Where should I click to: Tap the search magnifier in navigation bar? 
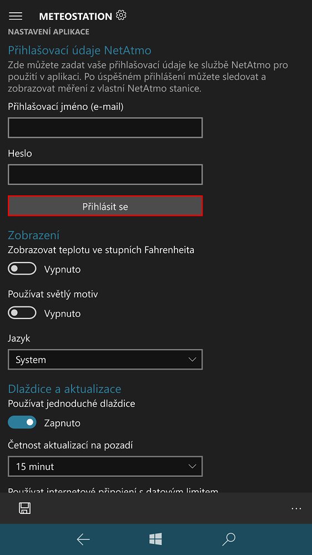tap(228, 539)
